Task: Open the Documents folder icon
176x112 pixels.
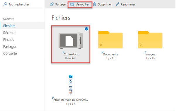Action: (110, 40)
